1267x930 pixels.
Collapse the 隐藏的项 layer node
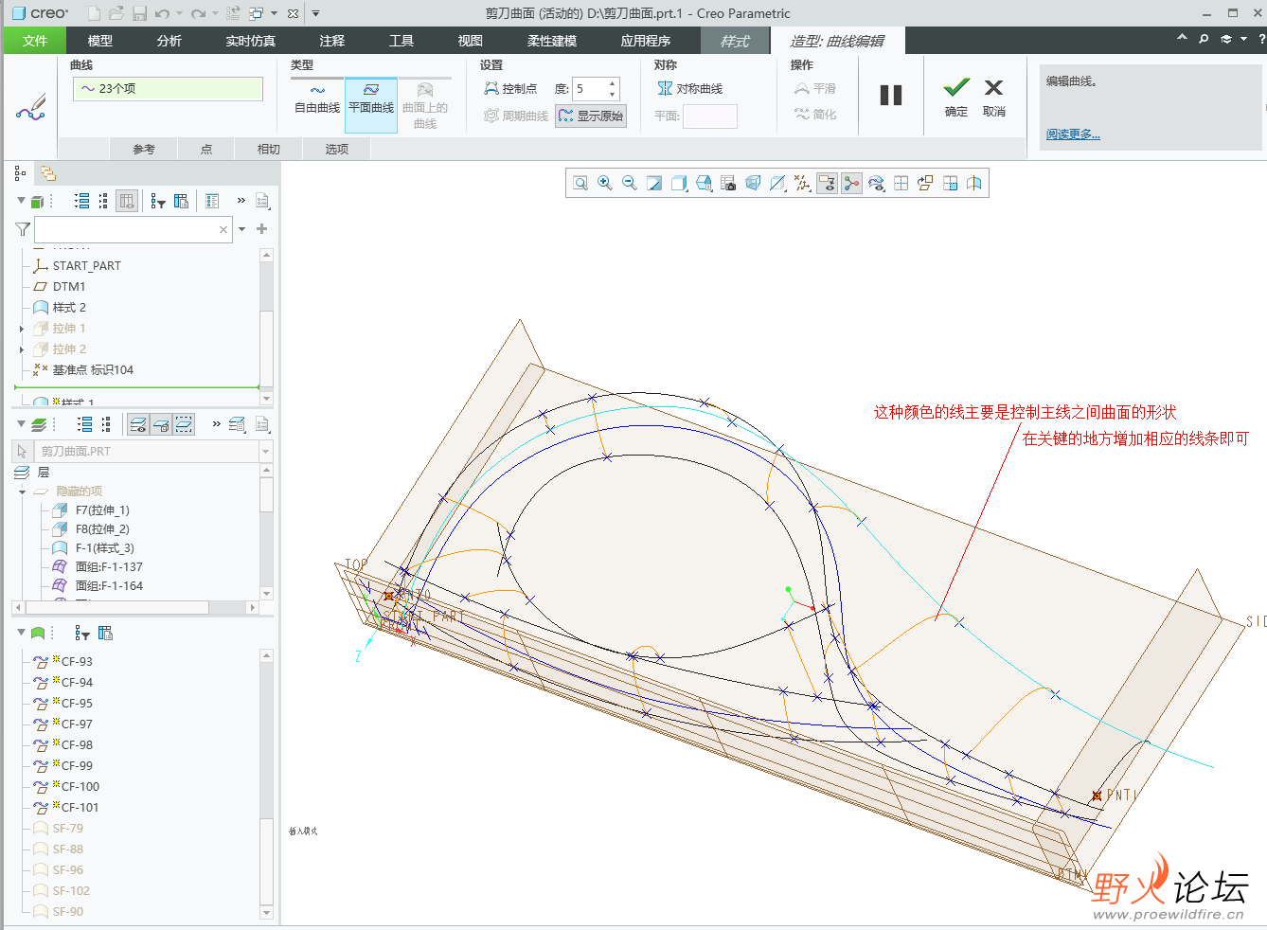(22, 492)
